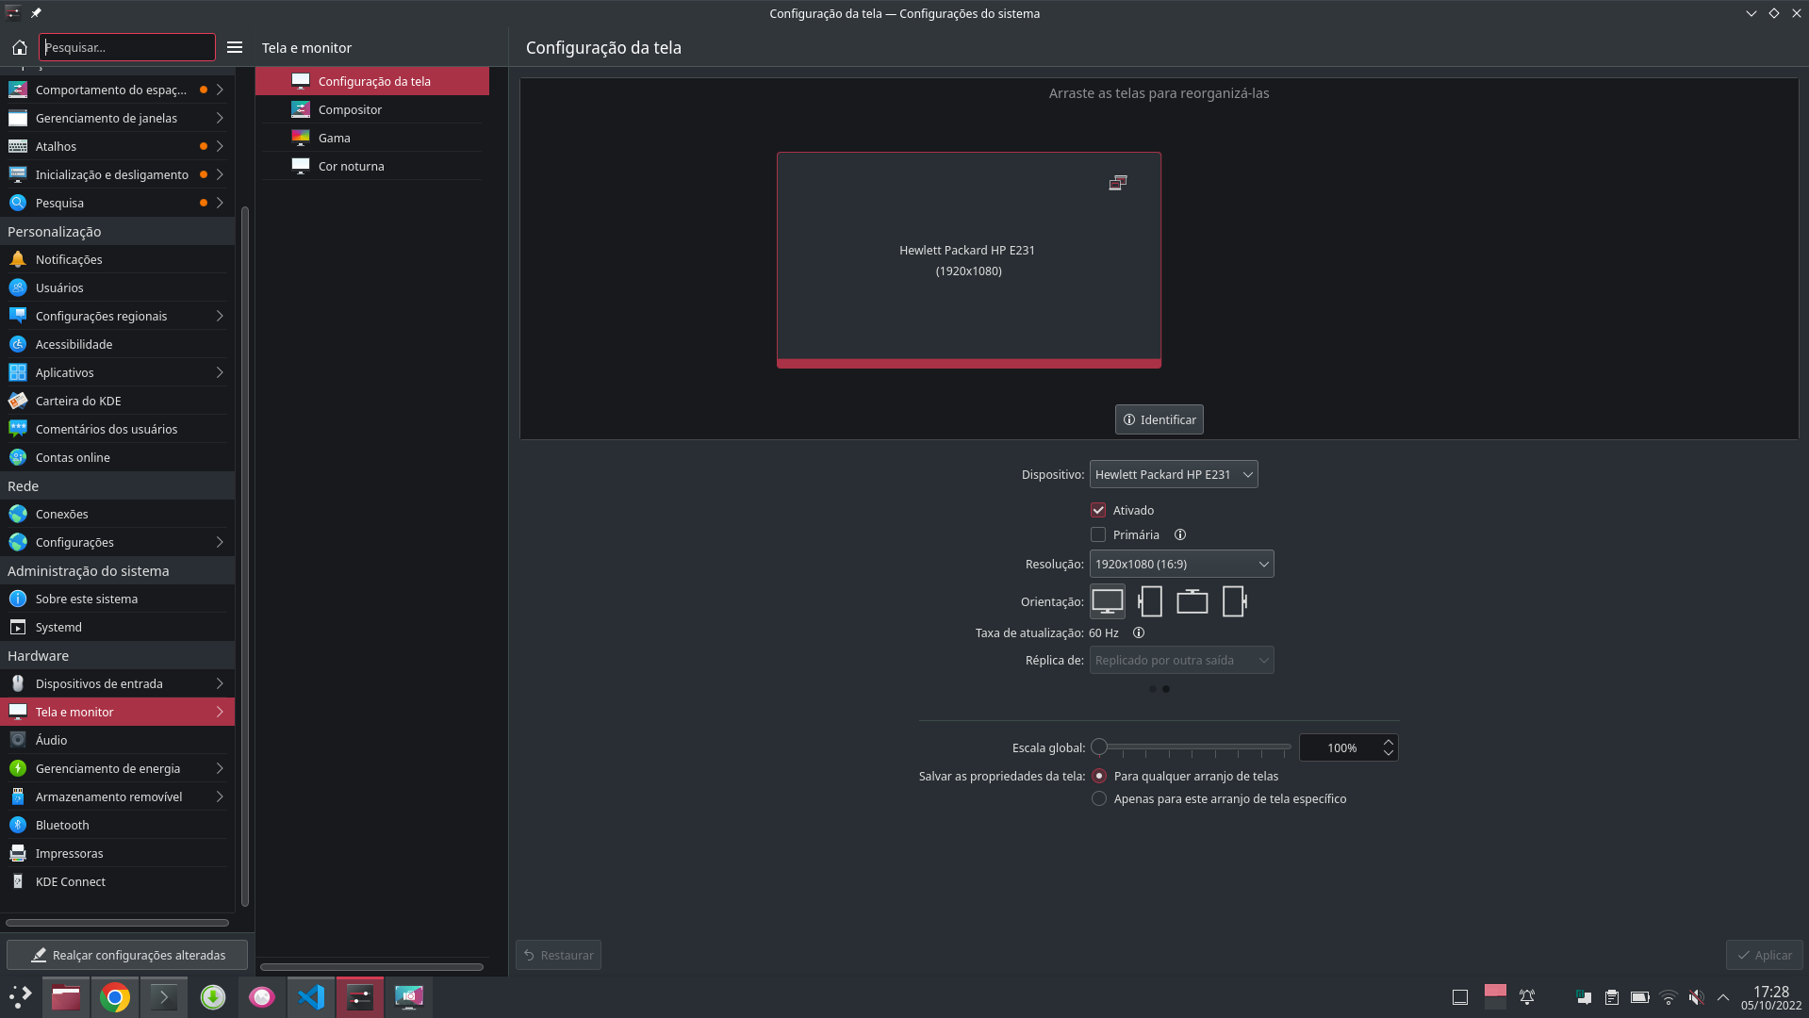Click 'Realçar configurações alteradas' button
The height and width of the screenshot is (1018, 1809).
127,955
